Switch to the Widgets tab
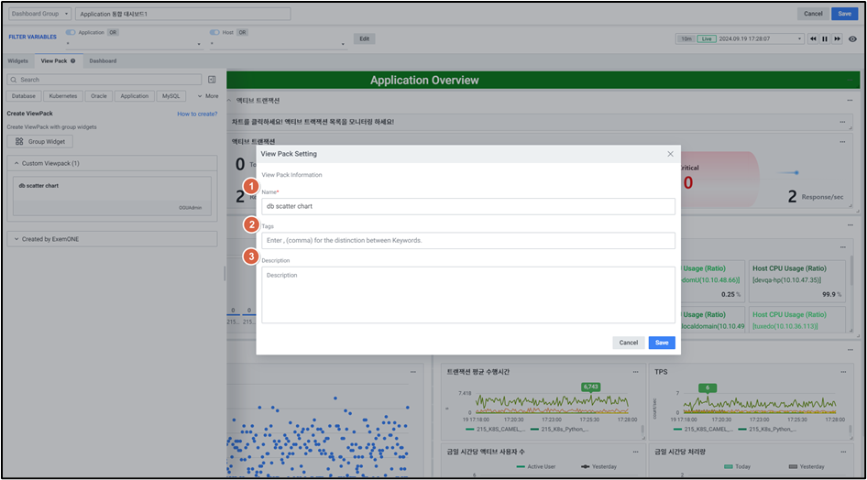This screenshot has width=867, height=480. click(x=18, y=60)
